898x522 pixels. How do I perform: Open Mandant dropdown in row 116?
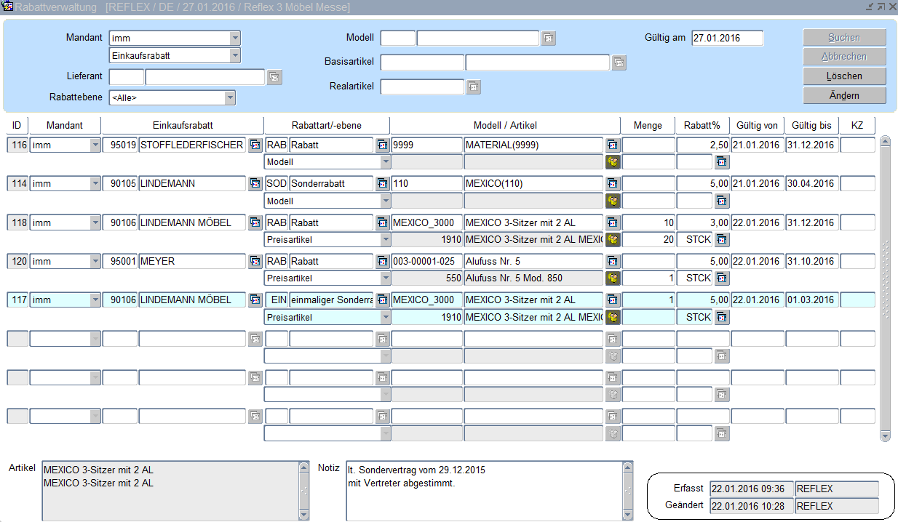(95, 145)
